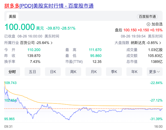
Task: Click the chart top price label 109.743
Action: [10, 83]
